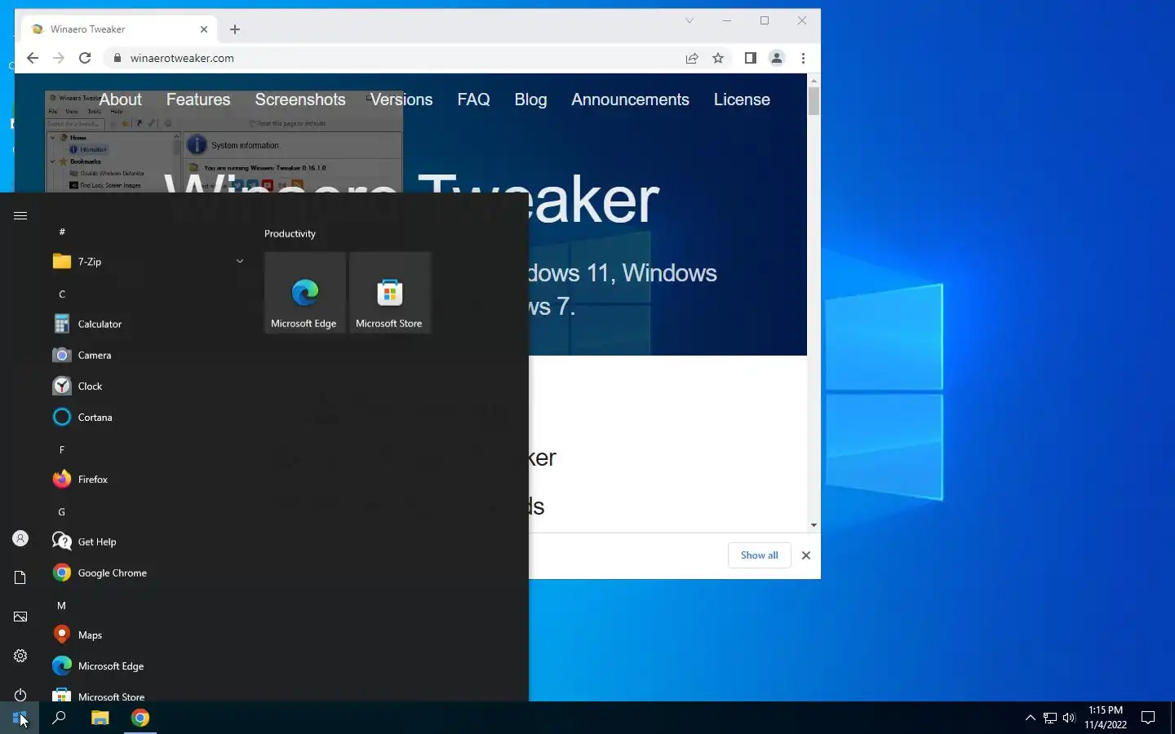Open Power options in Start sidebar

click(20, 695)
